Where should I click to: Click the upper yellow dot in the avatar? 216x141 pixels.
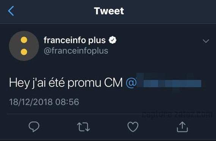24,40
